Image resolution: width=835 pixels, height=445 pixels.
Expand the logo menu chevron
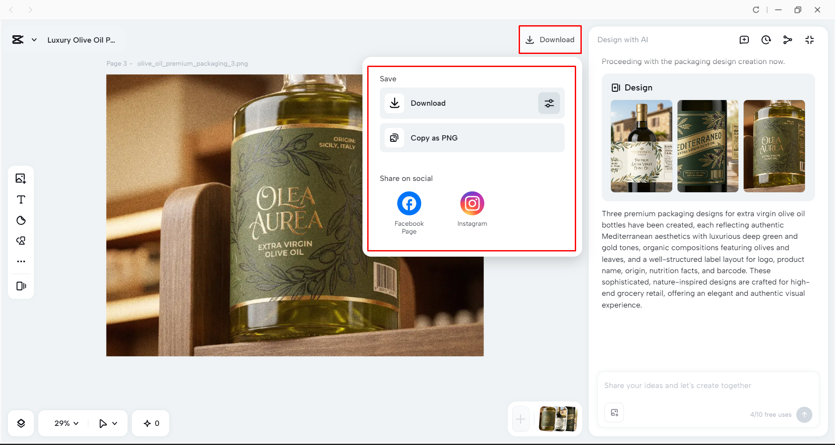point(34,40)
